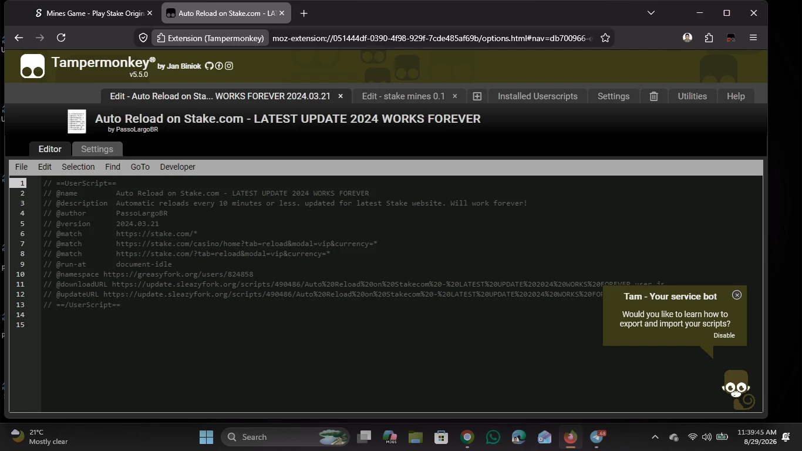Bookmark this page with the star icon

(605, 38)
